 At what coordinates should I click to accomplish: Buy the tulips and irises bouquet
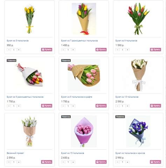[155, 162]
